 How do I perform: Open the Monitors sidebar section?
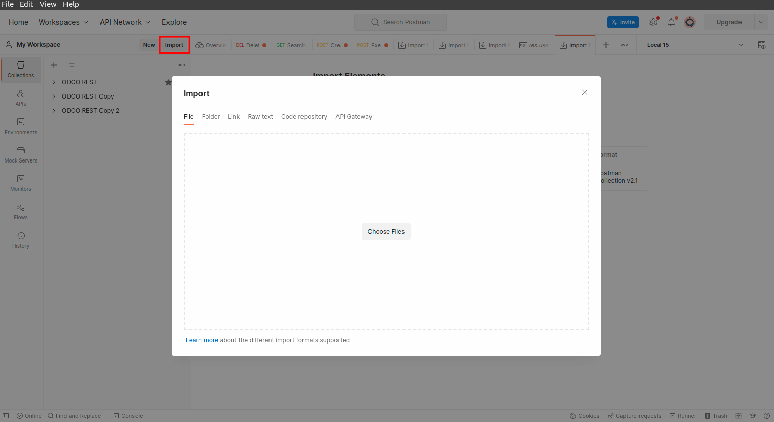21,183
